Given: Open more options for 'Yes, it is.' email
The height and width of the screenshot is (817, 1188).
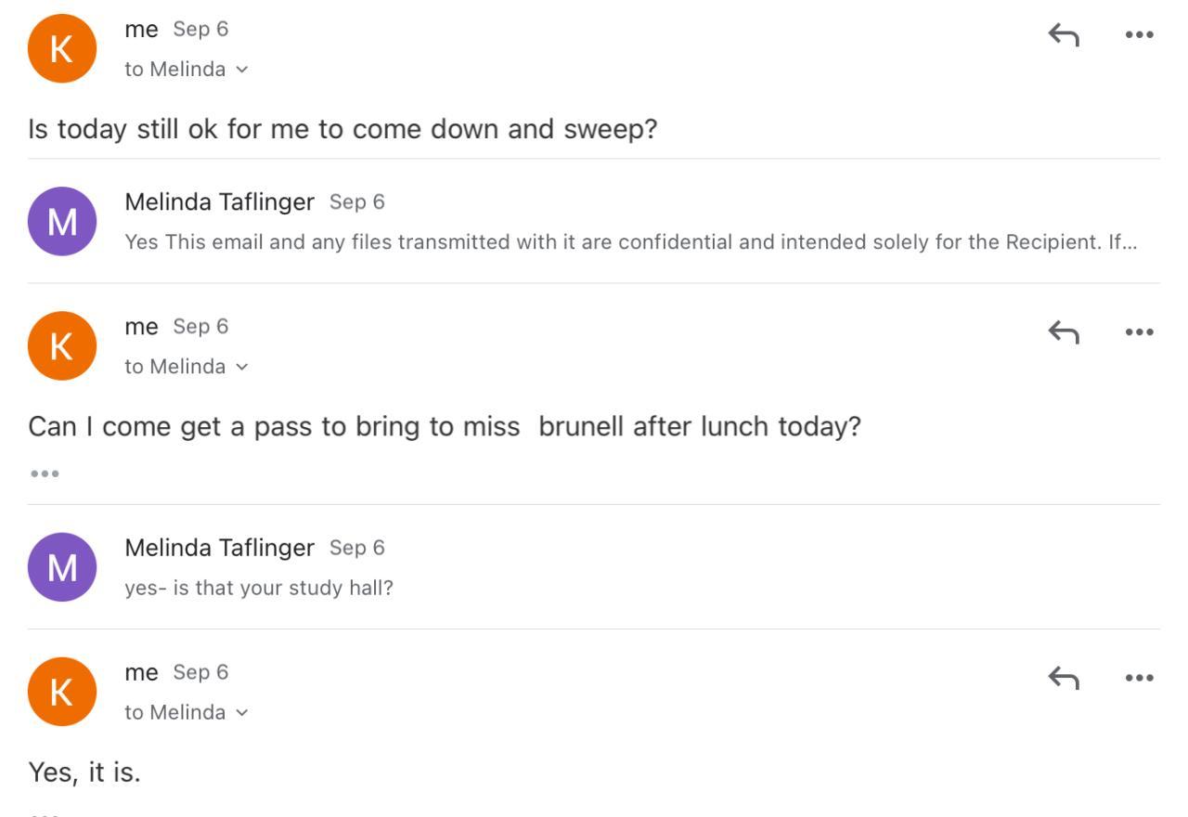Looking at the screenshot, I should [x=1139, y=678].
